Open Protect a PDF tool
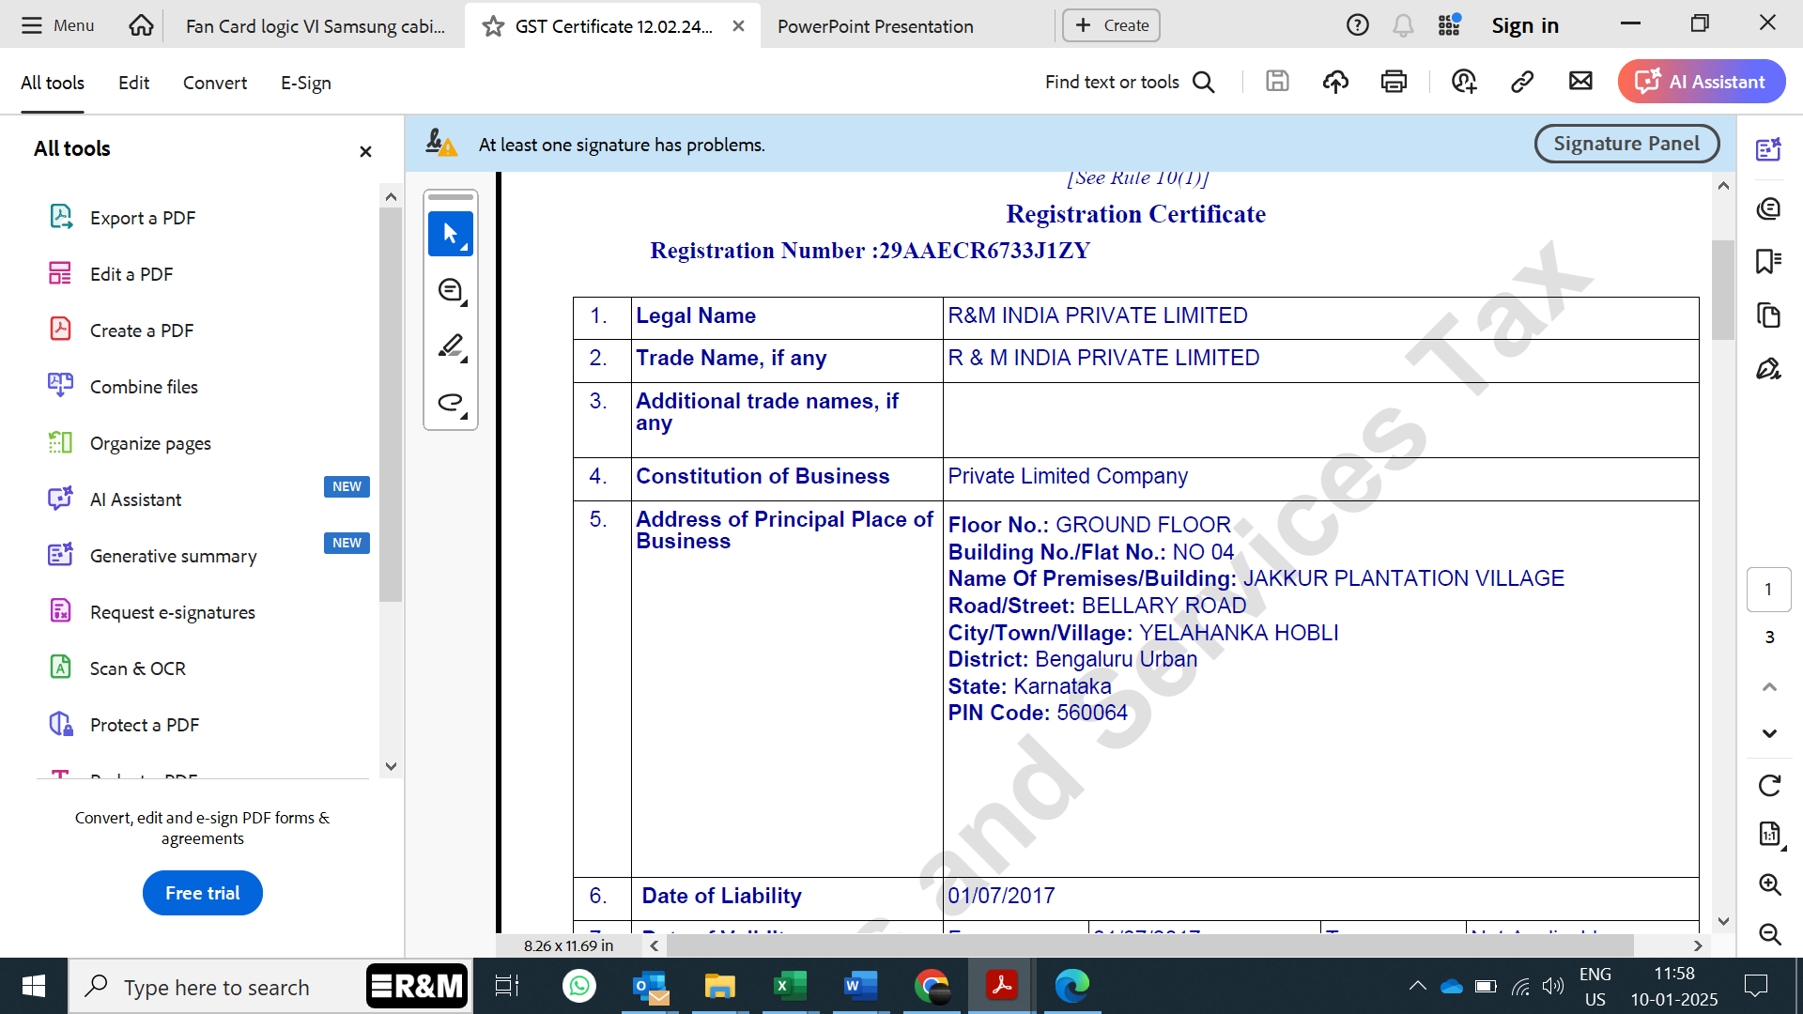The image size is (1803, 1014). pos(145,725)
